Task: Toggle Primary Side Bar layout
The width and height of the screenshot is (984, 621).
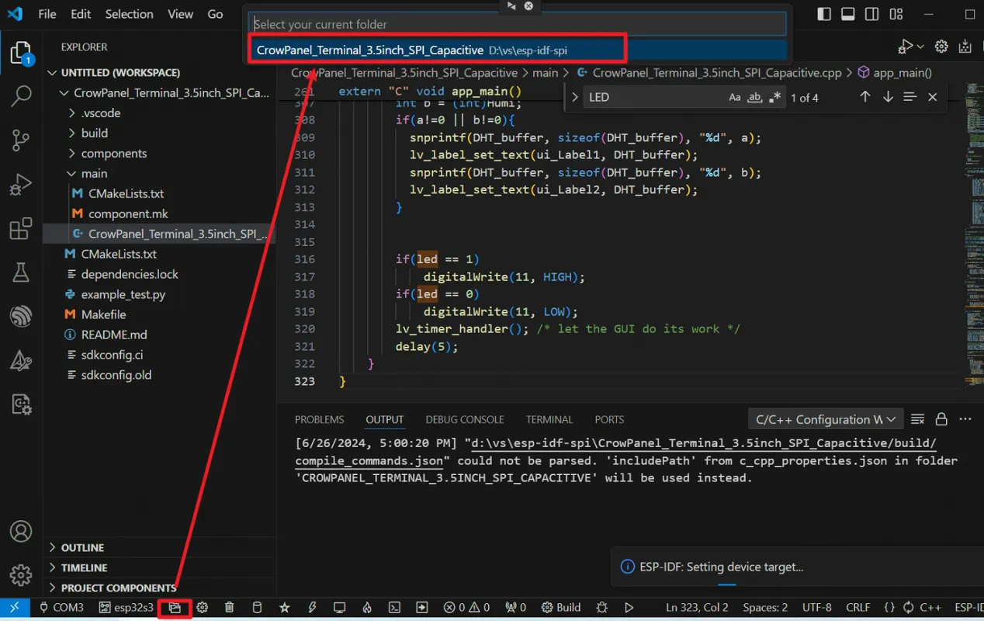Action: [824, 14]
